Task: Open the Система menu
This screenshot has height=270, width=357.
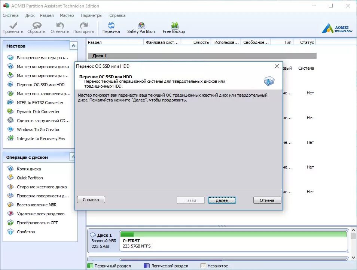Action: [10, 15]
